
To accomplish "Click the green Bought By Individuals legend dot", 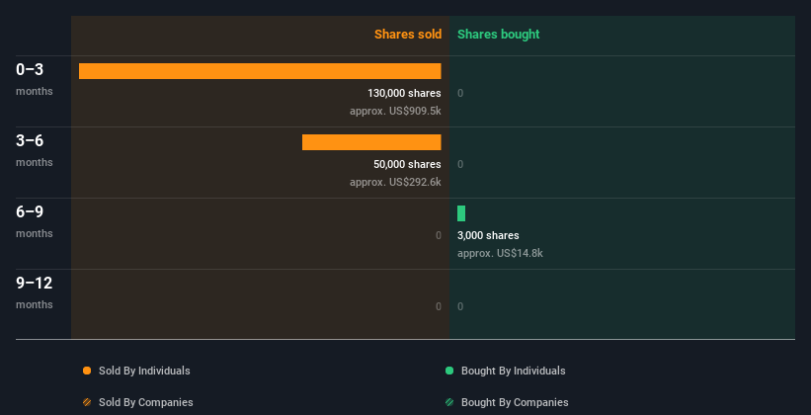I will [449, 371].
